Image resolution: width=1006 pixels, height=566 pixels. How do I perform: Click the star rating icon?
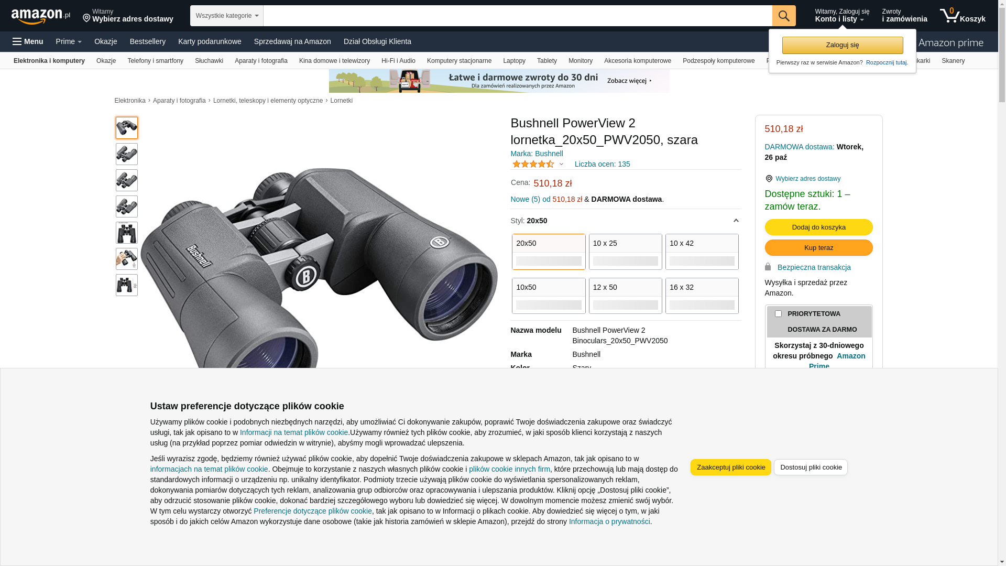pos(533,164)
